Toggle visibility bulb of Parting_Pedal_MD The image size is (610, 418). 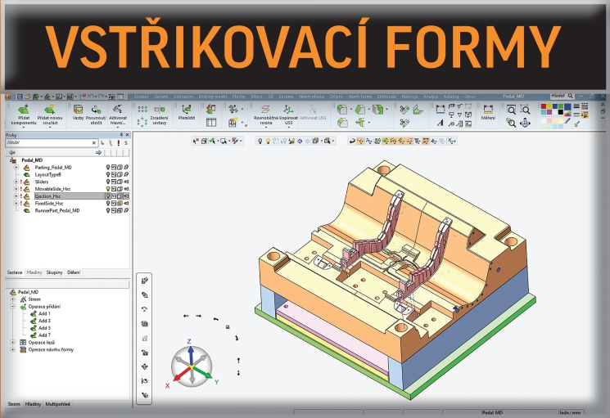pyautogui.click(x=108, y=168)
